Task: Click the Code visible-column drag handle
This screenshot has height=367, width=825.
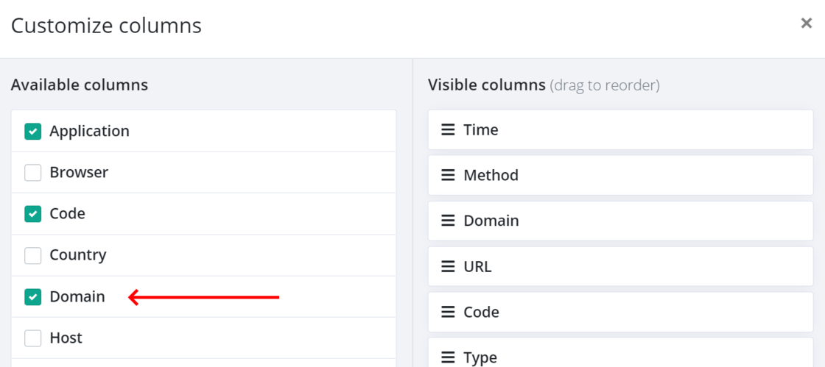Action: (x=448, y=313)
